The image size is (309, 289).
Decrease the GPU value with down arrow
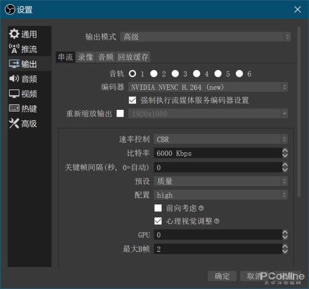pos(285,237)
